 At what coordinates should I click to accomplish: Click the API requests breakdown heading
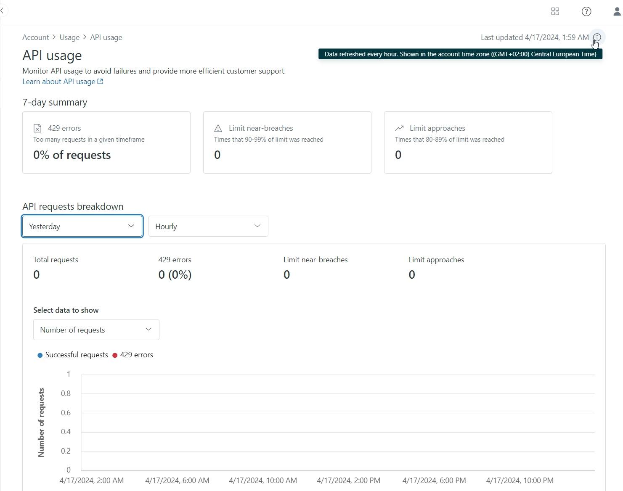click(73, 206)
